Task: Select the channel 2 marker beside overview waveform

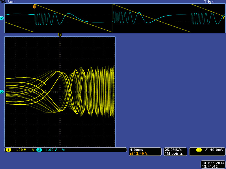Action: pos(2,18)
